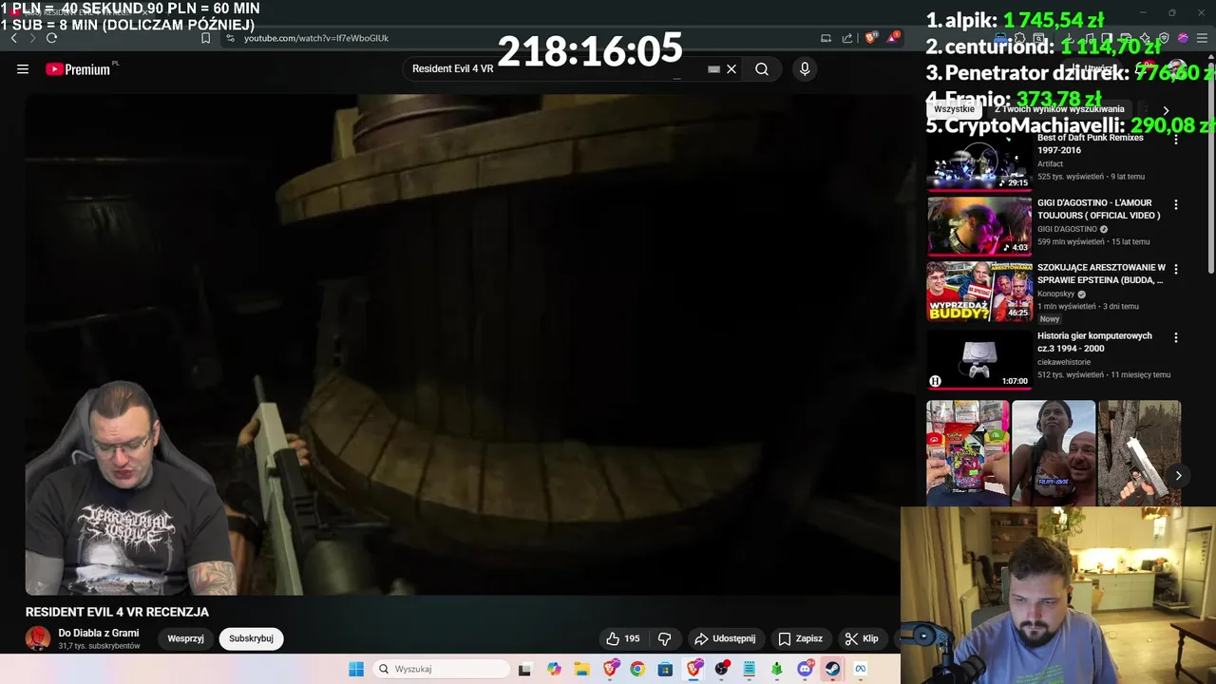
Task: Click the Konopskyy channel name
Action: click(1055, 294)
